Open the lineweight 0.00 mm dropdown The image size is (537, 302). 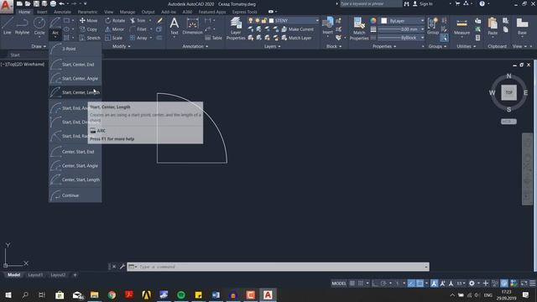click(x=422, y=29)
